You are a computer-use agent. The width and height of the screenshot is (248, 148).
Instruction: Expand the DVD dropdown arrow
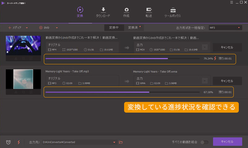point(57,28)
